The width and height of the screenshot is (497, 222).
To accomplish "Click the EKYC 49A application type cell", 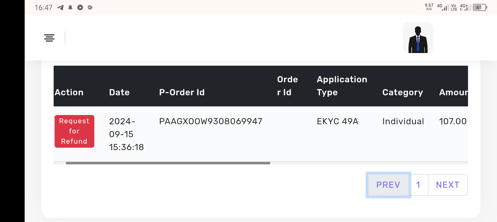I will 338,121.
